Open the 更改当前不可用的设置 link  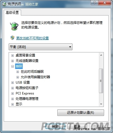point(32,38)
